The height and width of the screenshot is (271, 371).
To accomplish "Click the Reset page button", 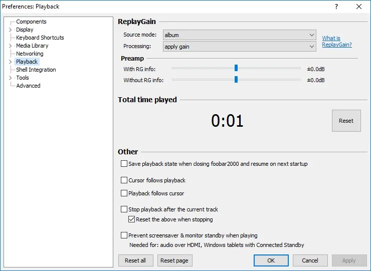I will [x=174, y=260].
